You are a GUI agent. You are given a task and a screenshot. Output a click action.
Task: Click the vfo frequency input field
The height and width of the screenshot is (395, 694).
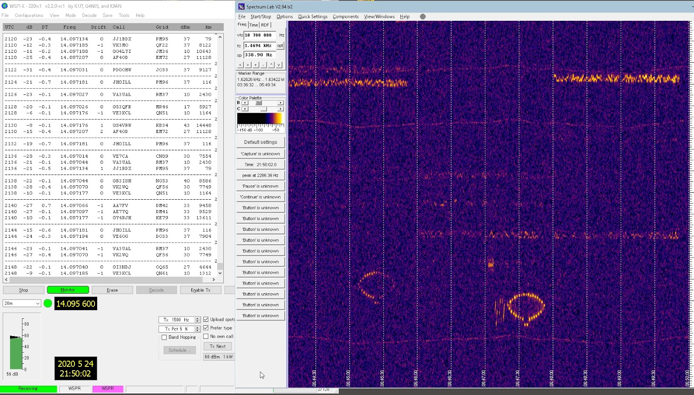[260, 35]
